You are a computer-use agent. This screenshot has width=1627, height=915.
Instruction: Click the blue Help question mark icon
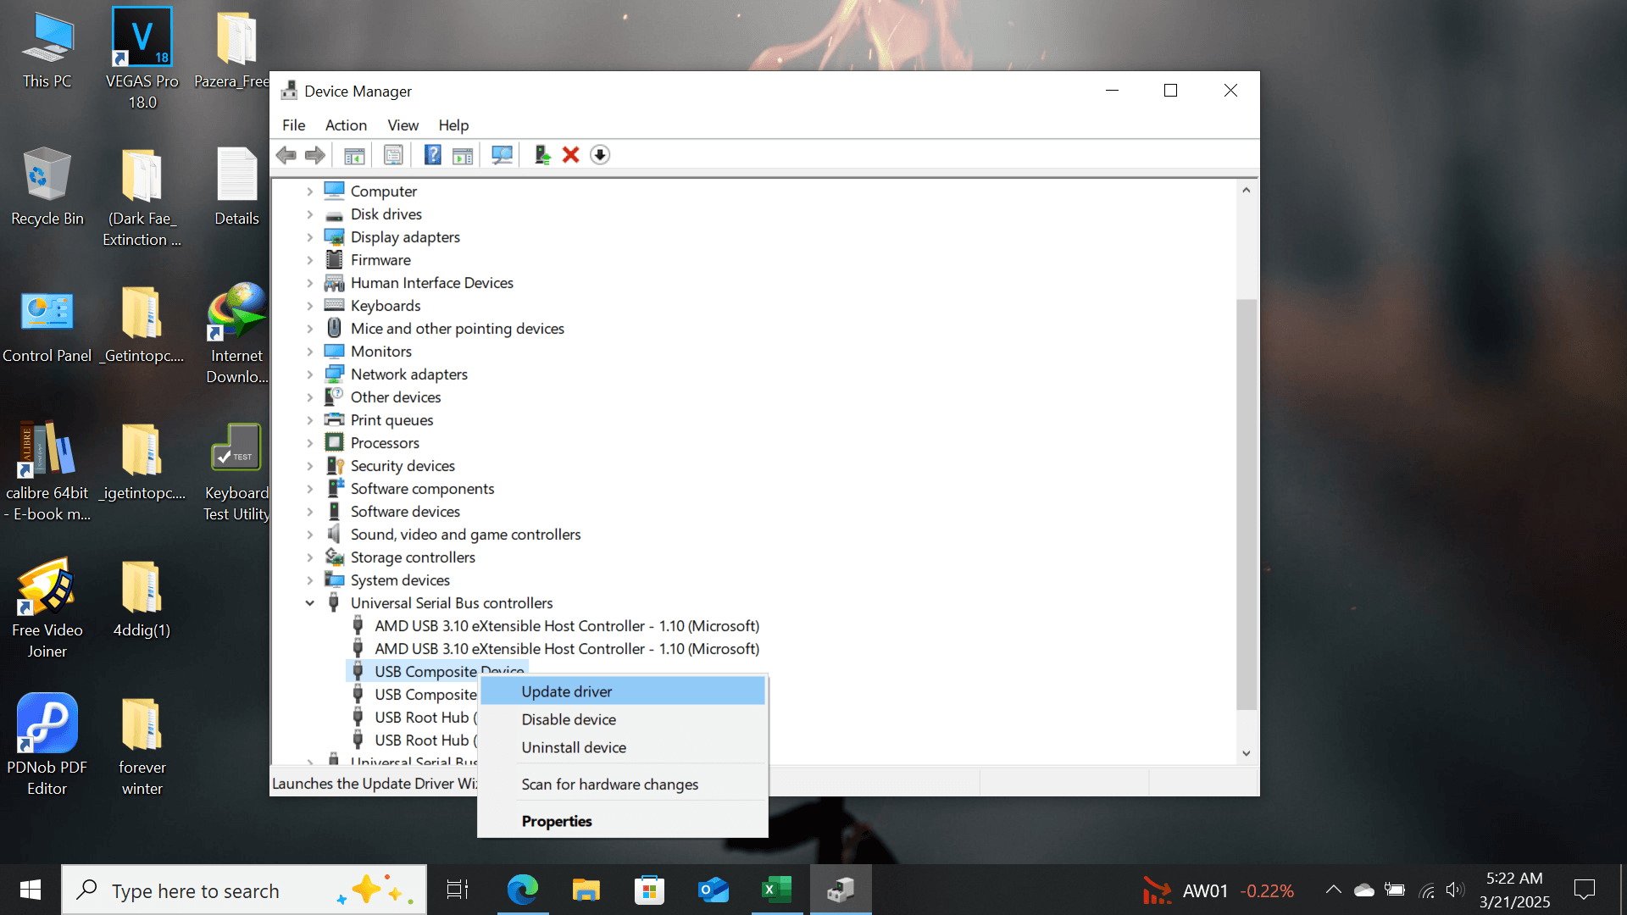click(432, 155)
